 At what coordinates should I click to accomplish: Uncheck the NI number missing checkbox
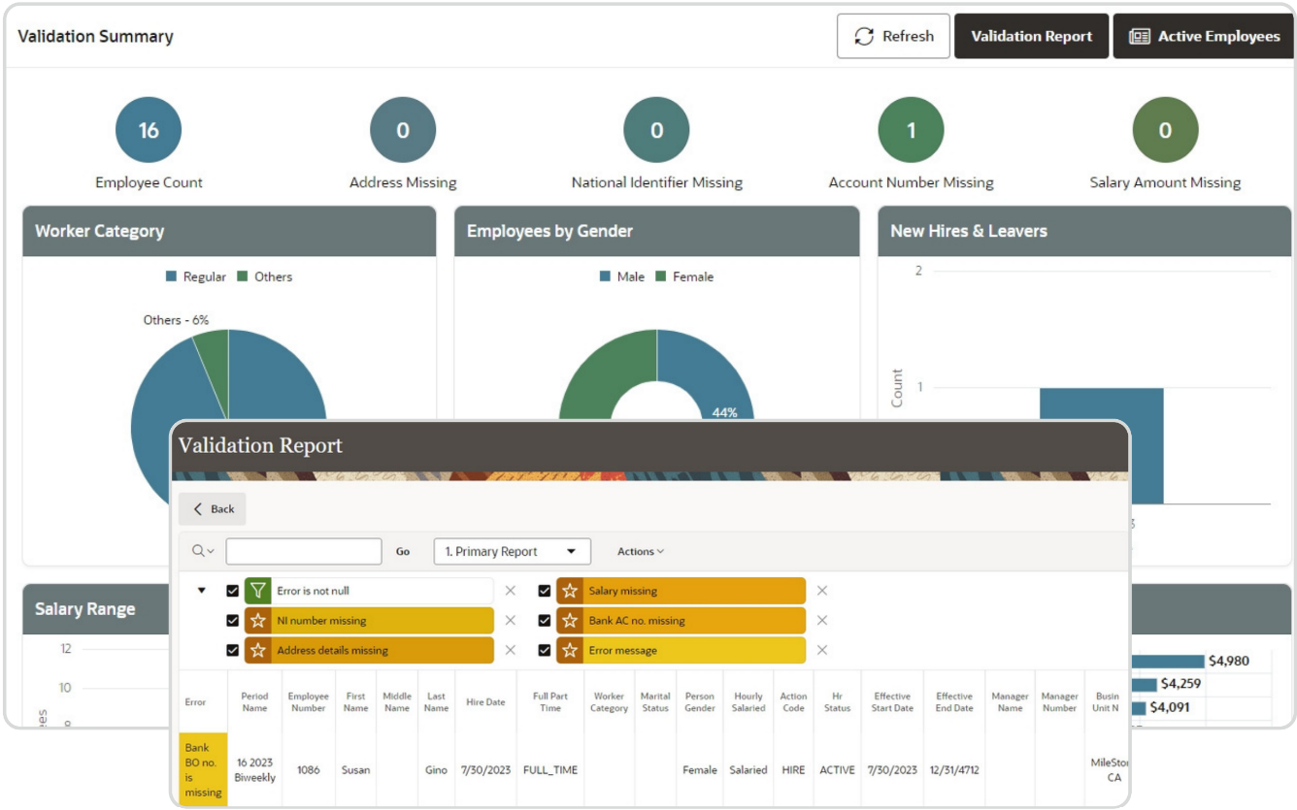230,620
